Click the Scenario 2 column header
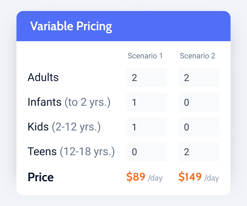The width and height of the screenshot is (247, 206). [198, 56]
